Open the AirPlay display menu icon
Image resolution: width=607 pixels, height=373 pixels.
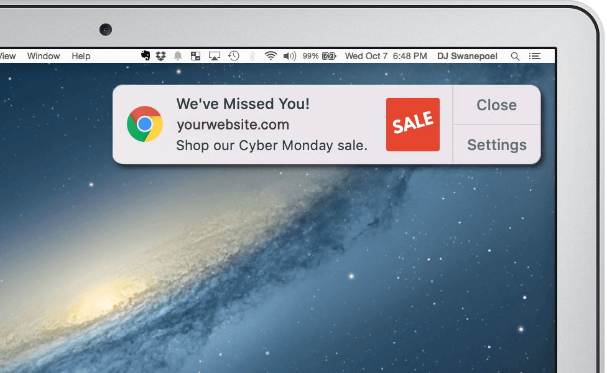(x=215, y=56)
